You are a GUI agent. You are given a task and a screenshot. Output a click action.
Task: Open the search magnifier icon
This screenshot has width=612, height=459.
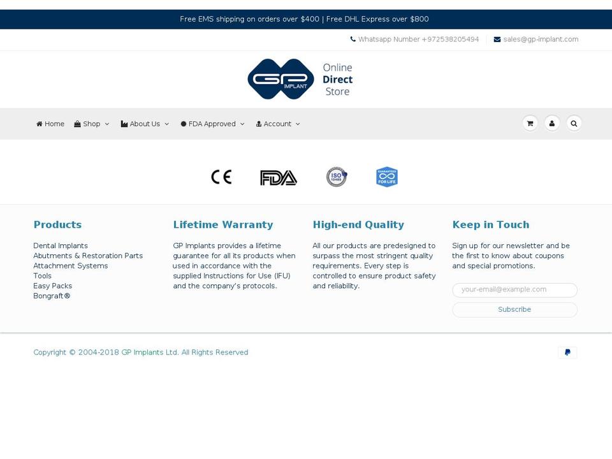(x=574, y=123)
